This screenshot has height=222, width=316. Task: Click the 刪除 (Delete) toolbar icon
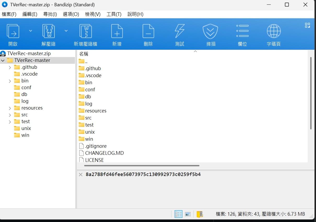(x=148, y=31)
